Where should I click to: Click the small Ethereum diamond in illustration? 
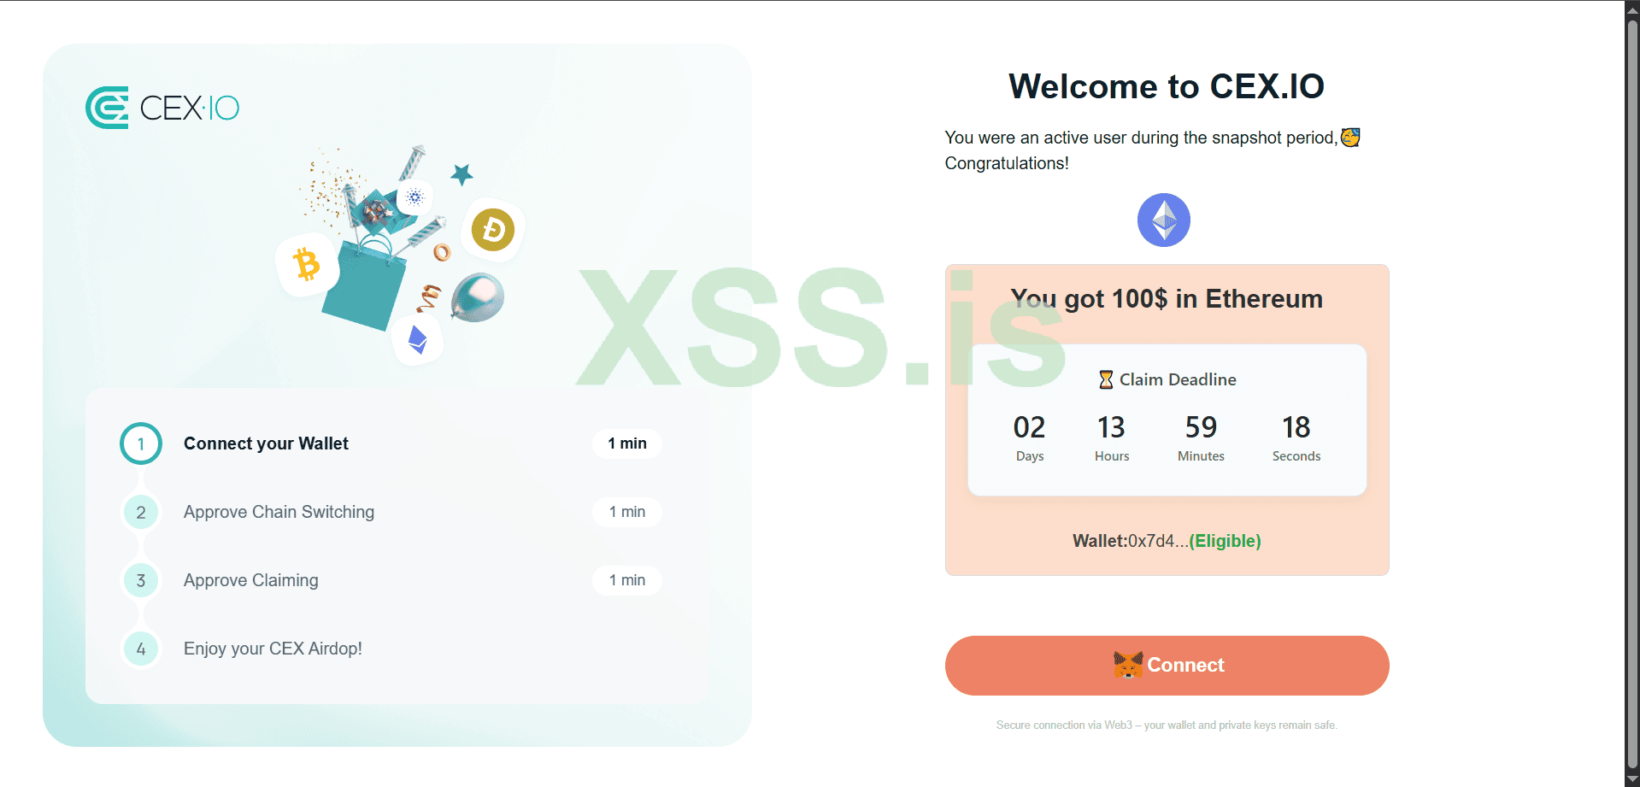[417, 339]
